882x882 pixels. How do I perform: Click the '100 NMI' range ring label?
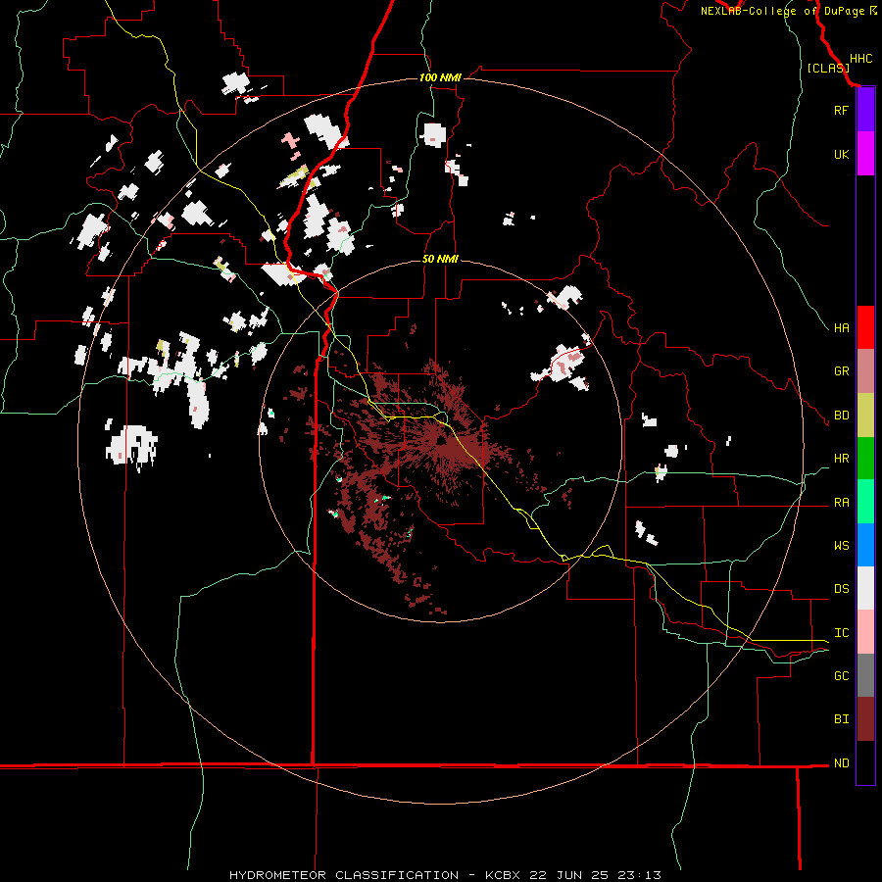pos(440,77)
